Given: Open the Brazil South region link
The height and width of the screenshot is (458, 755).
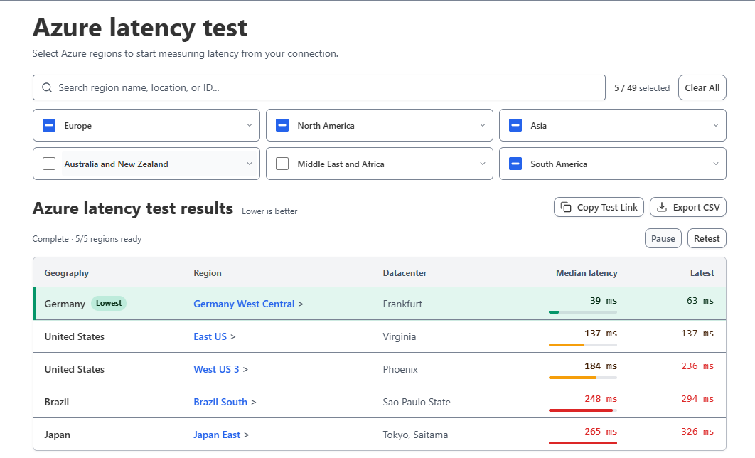Looking at the screenshot, I should (x=220, y=402).
